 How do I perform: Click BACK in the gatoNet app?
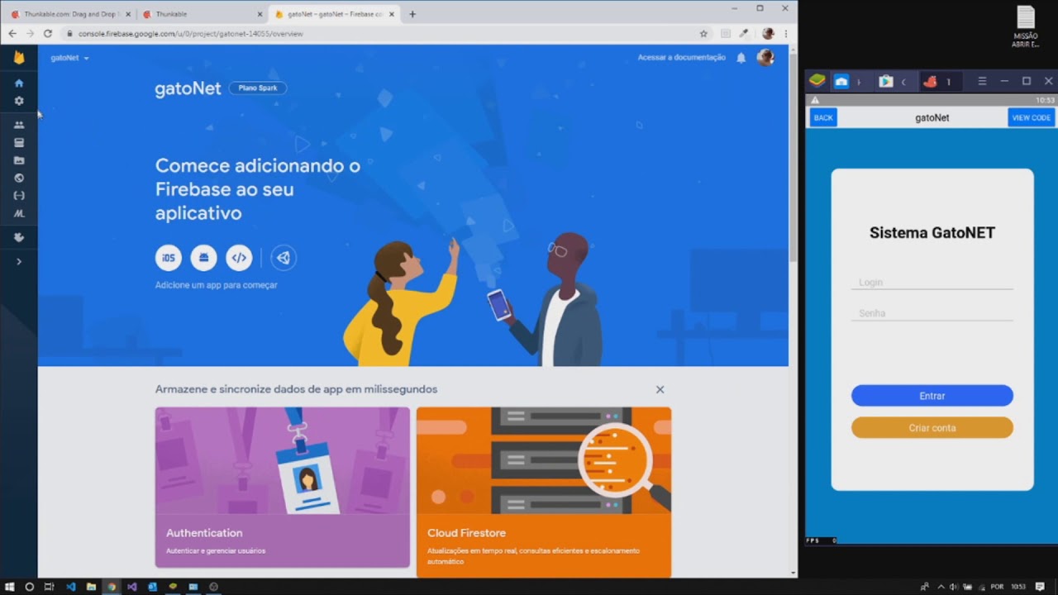click(x=823, y=117)
